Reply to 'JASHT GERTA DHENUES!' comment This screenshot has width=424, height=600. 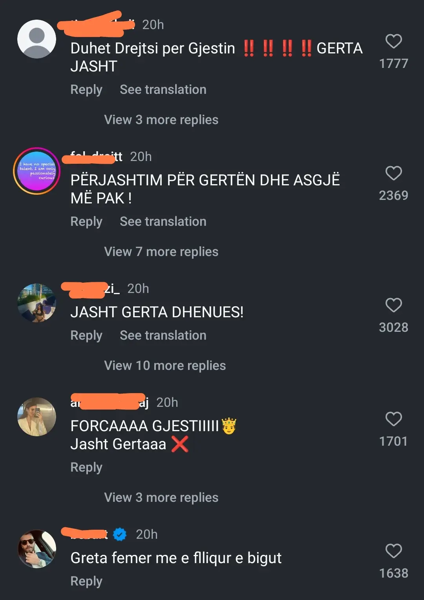coord(86,336)
